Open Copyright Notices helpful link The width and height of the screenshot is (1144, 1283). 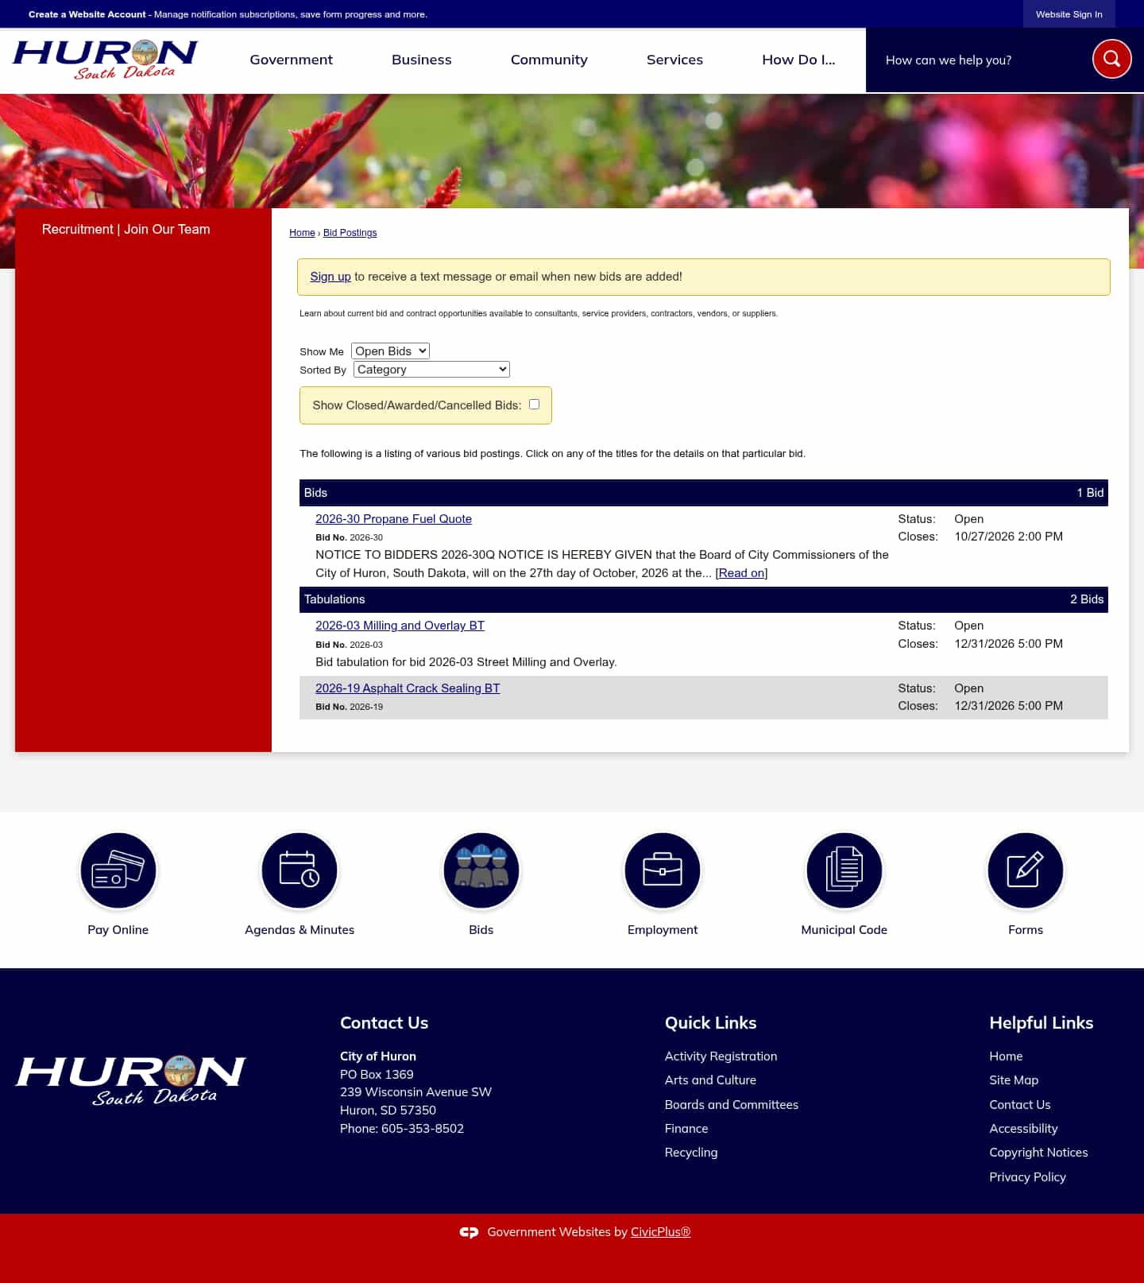[1038, 1152]
